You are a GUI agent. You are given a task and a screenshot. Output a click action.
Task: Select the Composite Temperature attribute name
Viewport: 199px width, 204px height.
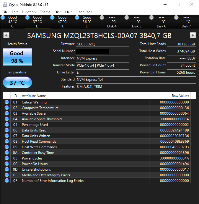(40, 108)
